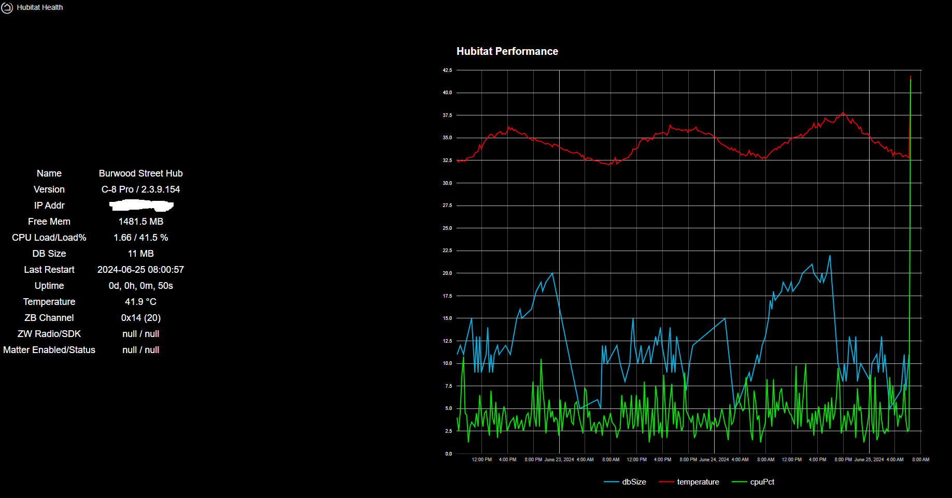Click the red temperature peak near 37.5
This screenshot has width=952, height=498.
843,113
